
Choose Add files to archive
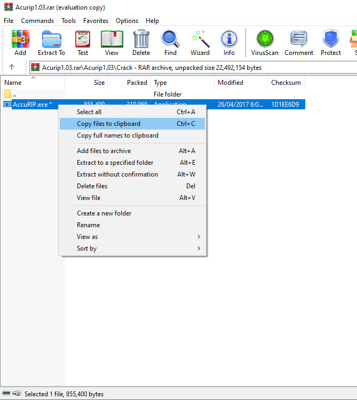[x=132, y=151]
